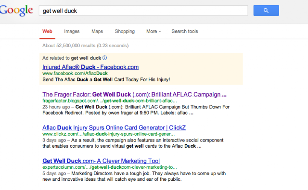The height and width of the screenshot is (190, 308).
Task: Click the results count text line
Action: [x=86, y=46]
